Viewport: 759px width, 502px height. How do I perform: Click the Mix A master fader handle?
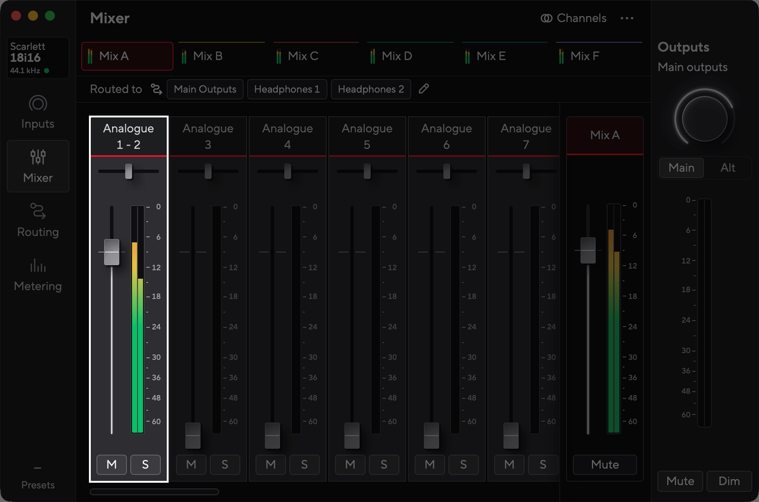(x=588, y=250)
